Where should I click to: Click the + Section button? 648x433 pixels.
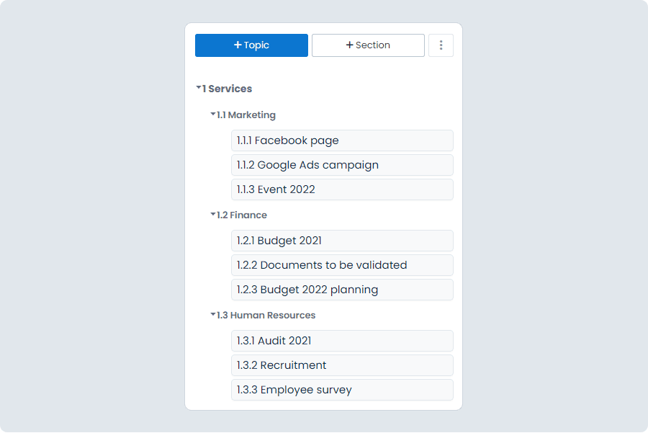pos(368,45)
